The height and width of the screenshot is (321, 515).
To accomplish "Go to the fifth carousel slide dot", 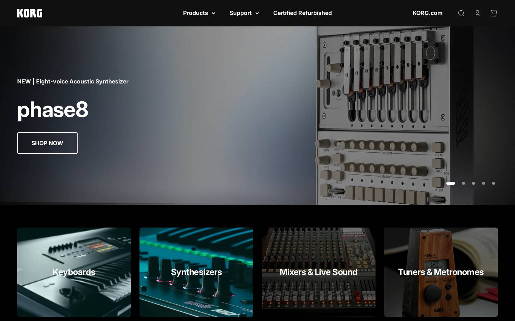I will [494, 183].
